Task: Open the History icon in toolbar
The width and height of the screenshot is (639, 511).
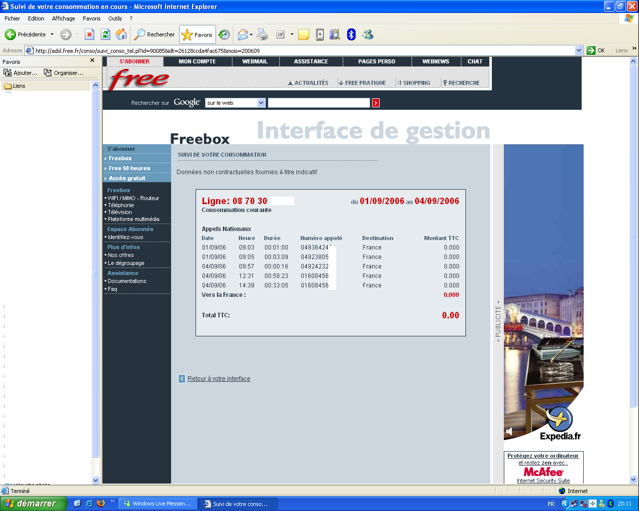Action: (224, 34)
